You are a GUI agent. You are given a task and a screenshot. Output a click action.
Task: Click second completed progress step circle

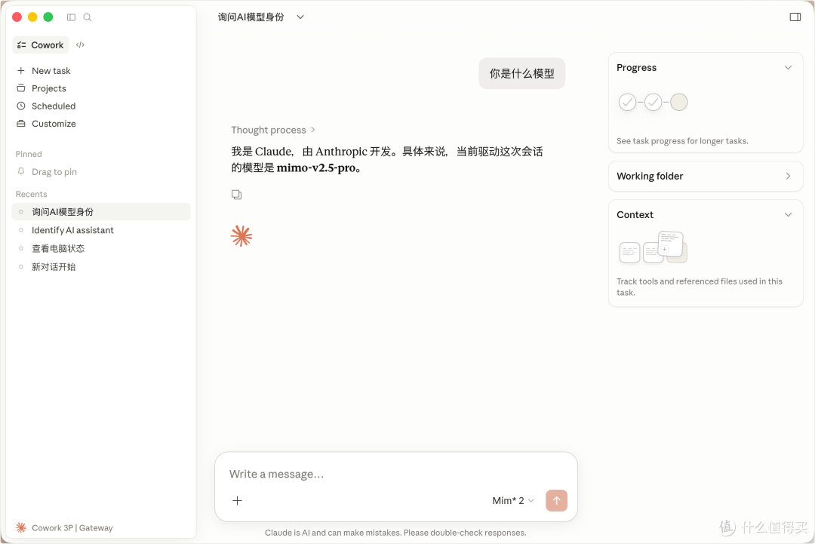654,102
